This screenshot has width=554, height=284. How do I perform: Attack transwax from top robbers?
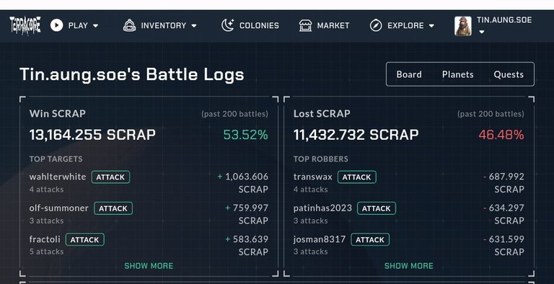coord(357,177)
